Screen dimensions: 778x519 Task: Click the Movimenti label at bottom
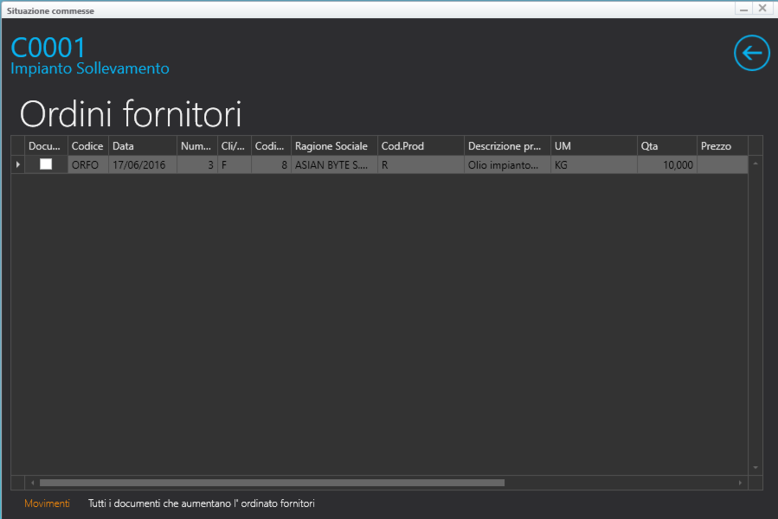click(x=47, y=503)
